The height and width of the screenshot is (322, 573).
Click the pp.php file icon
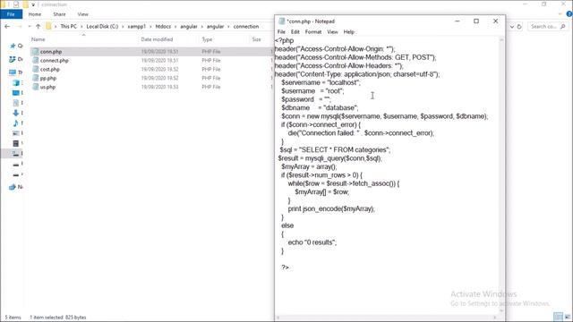coord(36,78)
